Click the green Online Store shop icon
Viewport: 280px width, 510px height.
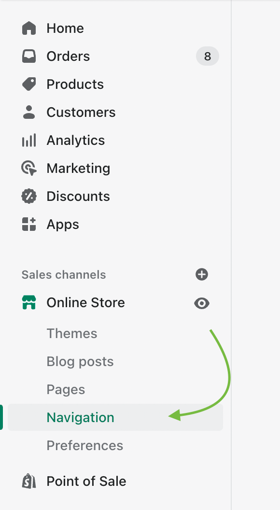pyautogui.click(x=29, y=302)
